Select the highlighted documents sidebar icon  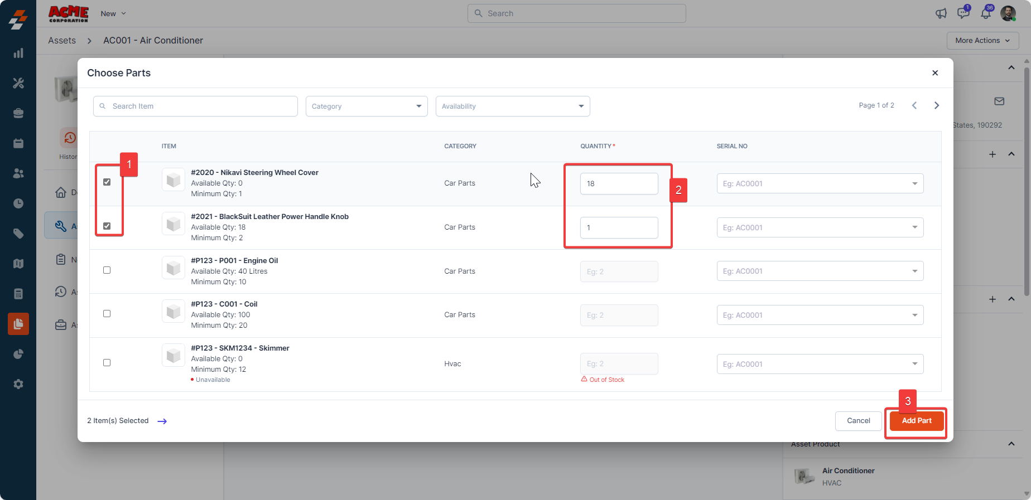[18, 324]
